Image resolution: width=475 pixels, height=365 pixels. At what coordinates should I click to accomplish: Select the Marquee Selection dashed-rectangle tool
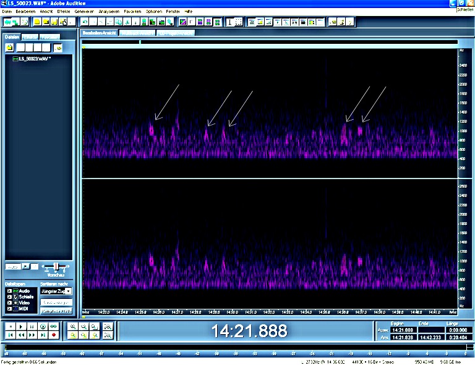pos(239,22)
